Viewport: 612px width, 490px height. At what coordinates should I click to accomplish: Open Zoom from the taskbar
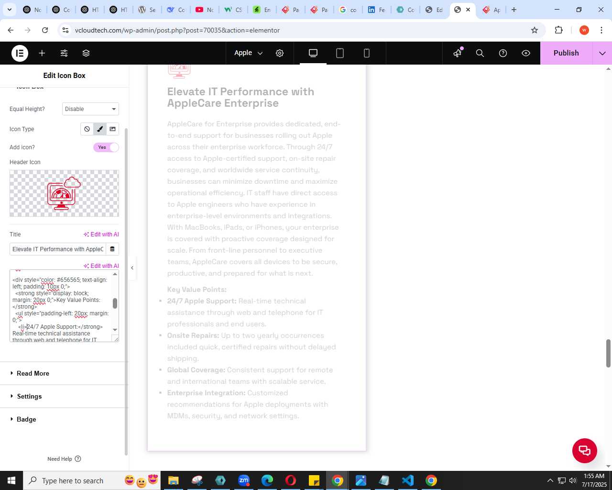[244, 480]
